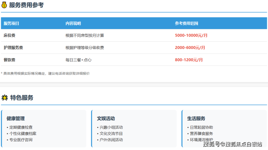This screenshot has height=150, width=268.
Task: Click the 专业医疗咨询 list item
Action: [21, 139]
